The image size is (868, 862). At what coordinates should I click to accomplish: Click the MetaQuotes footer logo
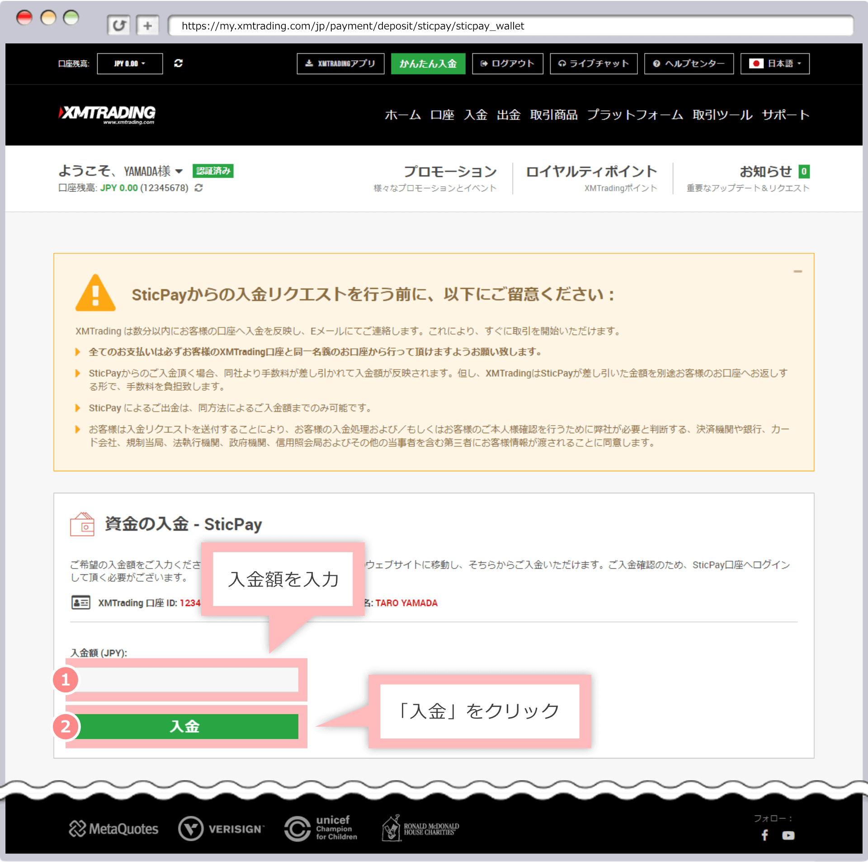pyautogui.click(x=113, y=829)
